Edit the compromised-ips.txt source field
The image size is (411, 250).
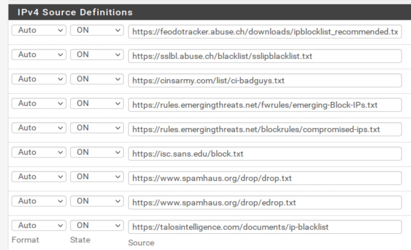pyautogui.click(x=265, y=130)
